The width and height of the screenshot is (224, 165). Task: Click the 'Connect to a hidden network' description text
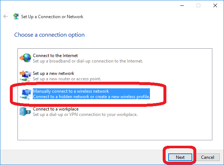coord(92,97)
